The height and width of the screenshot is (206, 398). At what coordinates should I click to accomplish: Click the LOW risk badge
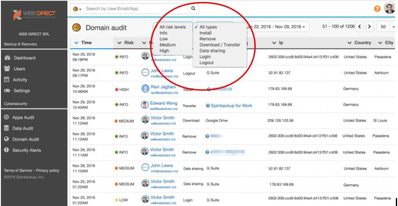coord(122,200)
